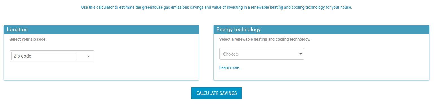Expand the Choose technology combo box
This screenshot has width=434, height=105.
coord(261,54)
